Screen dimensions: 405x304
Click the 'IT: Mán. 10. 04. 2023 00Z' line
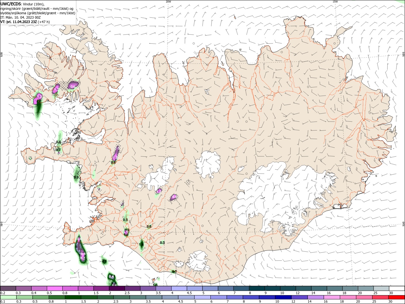[x=21, y=17]
